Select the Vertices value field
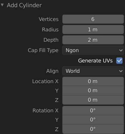125x134 pixels. [x=93, y=19]
